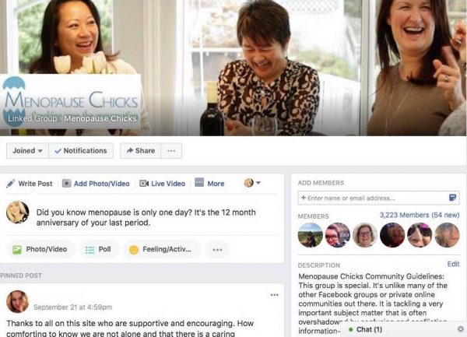The width and height of the screenshot is (467, 337).
Task: Expand the posting-as profile selector arrow
Action: (x=258, y=183)
